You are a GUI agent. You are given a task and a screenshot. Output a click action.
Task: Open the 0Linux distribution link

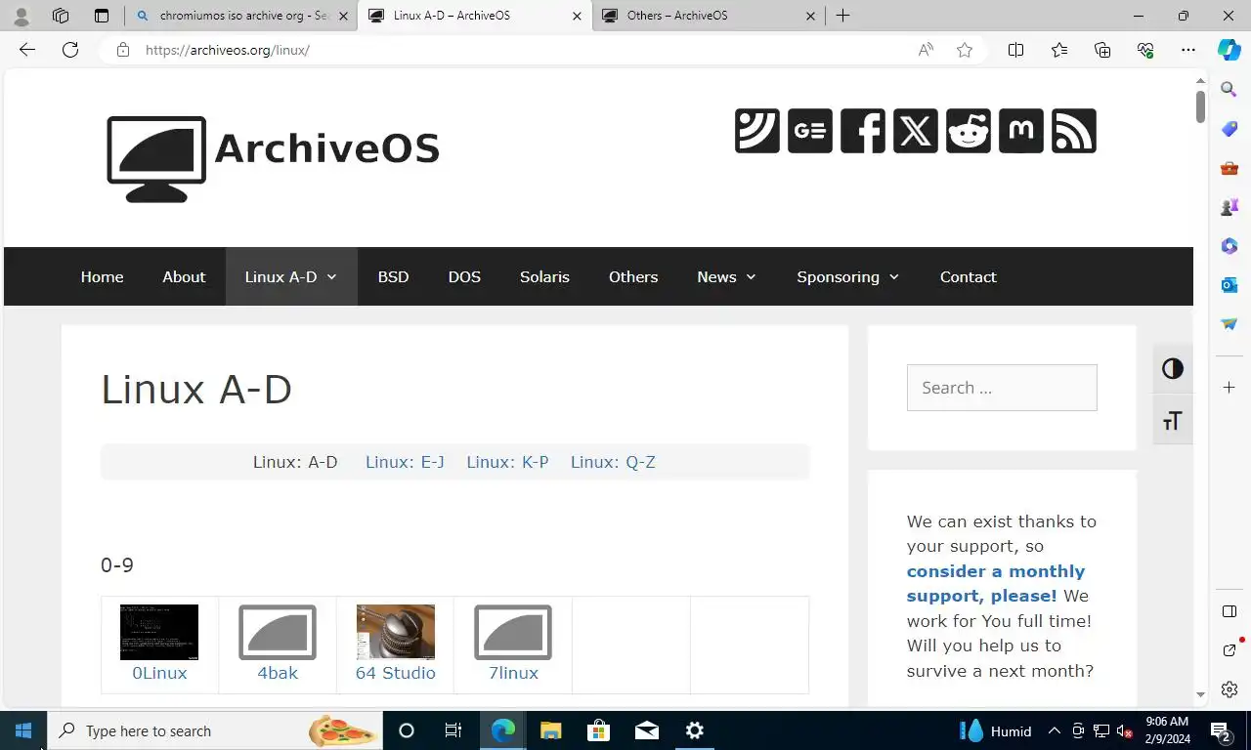pyautogui.click(x=159, y=673)
